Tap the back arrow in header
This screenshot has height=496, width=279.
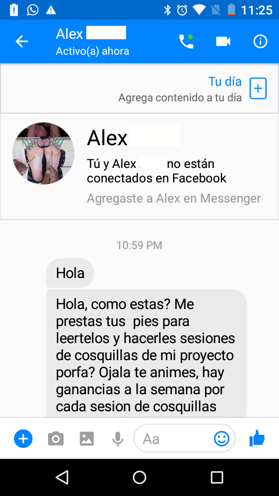(x=22, y=41)
